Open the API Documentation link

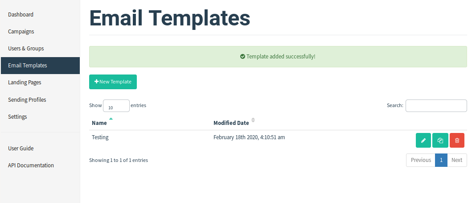[x=31, y=165]
